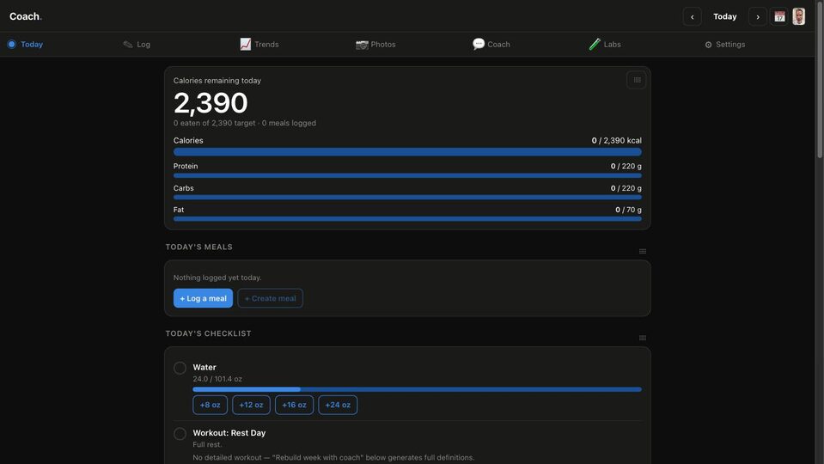Click the Fat progress bar
Viewport: 824px width, 464px height.
click(x=407, y=218)
